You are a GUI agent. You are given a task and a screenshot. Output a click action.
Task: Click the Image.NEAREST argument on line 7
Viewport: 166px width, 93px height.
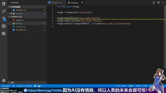[82, 24]
